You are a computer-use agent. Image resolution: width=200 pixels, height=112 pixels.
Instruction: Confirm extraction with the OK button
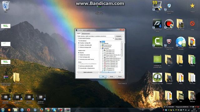[x=103, y=77]
